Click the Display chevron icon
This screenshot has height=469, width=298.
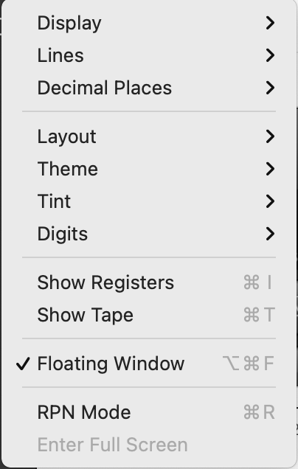(270, 23)
